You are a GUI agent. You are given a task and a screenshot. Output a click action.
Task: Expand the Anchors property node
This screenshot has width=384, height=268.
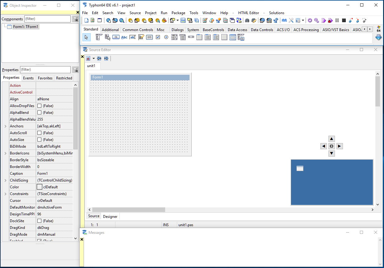(x=5, y=126)
